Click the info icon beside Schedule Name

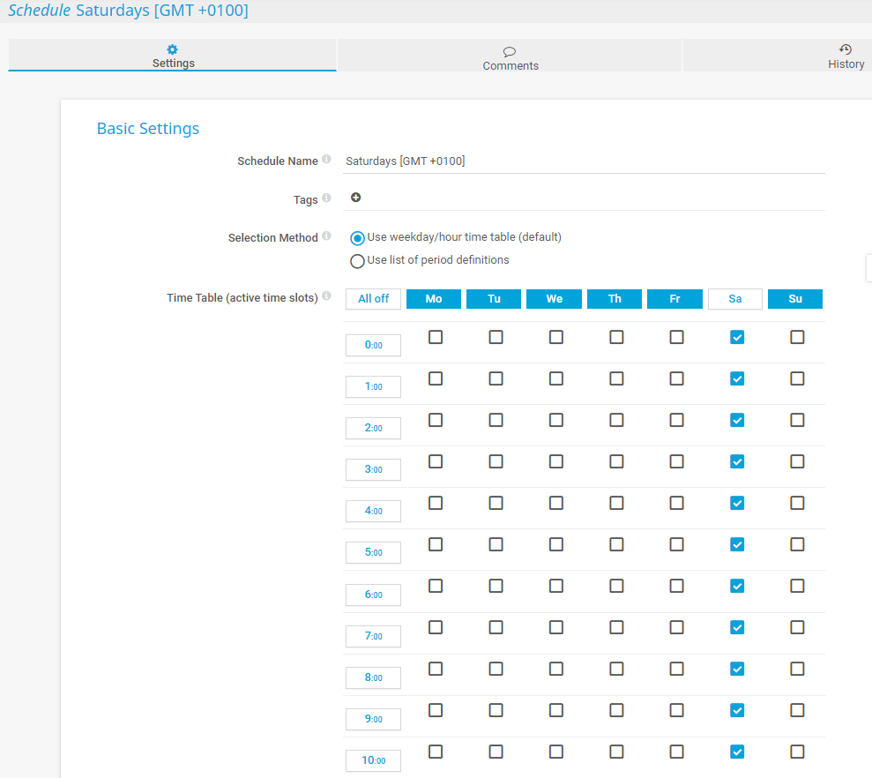click(x=326, y=160)
